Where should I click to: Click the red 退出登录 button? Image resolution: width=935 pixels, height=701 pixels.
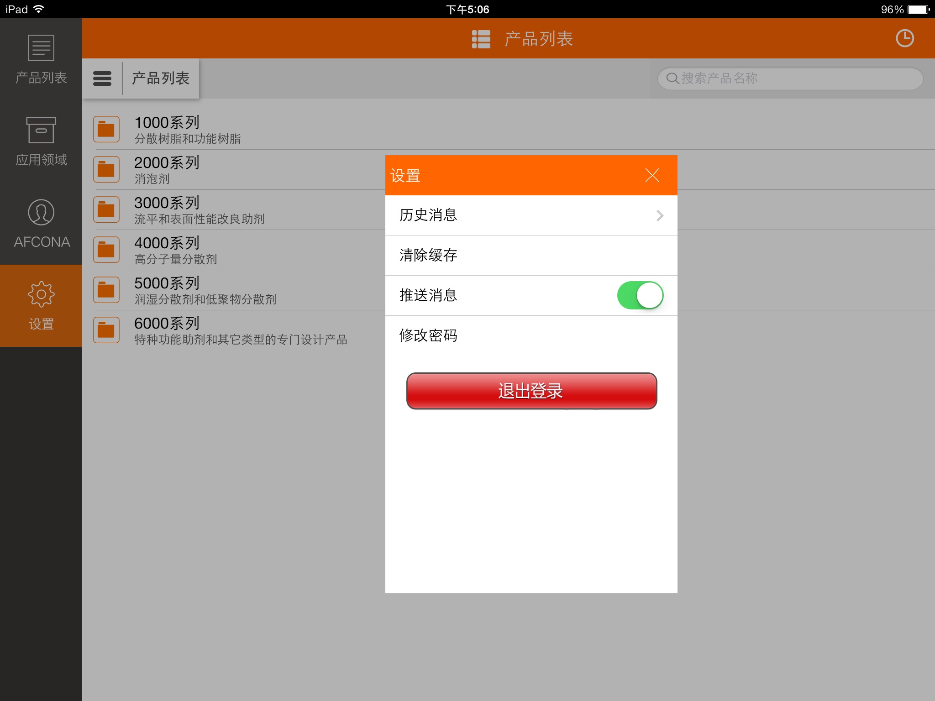[531, 391]
